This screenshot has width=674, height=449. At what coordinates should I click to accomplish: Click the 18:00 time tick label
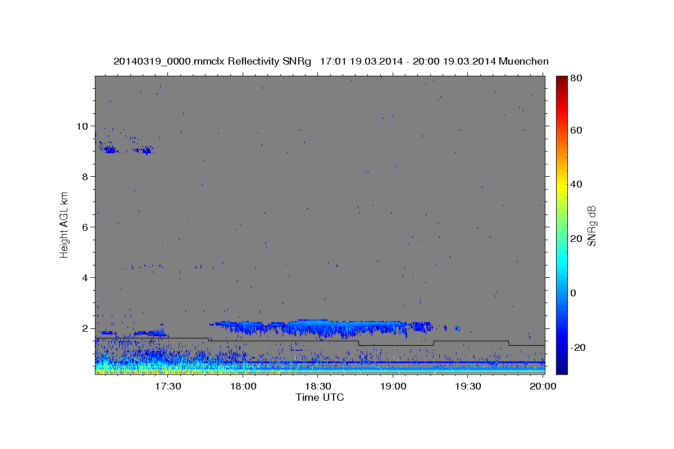coord(243,386)
